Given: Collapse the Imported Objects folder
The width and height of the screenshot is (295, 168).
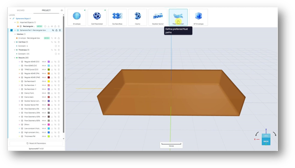Looking at the screenshot, I should [15, 22].
